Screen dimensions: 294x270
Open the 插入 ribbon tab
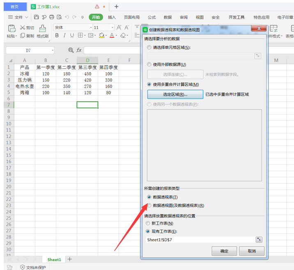[112, 17]
